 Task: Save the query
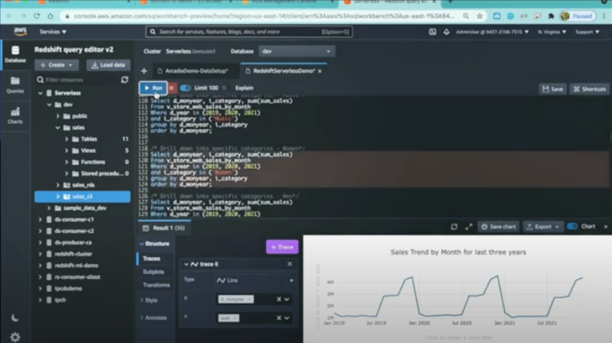coord(552,89)
